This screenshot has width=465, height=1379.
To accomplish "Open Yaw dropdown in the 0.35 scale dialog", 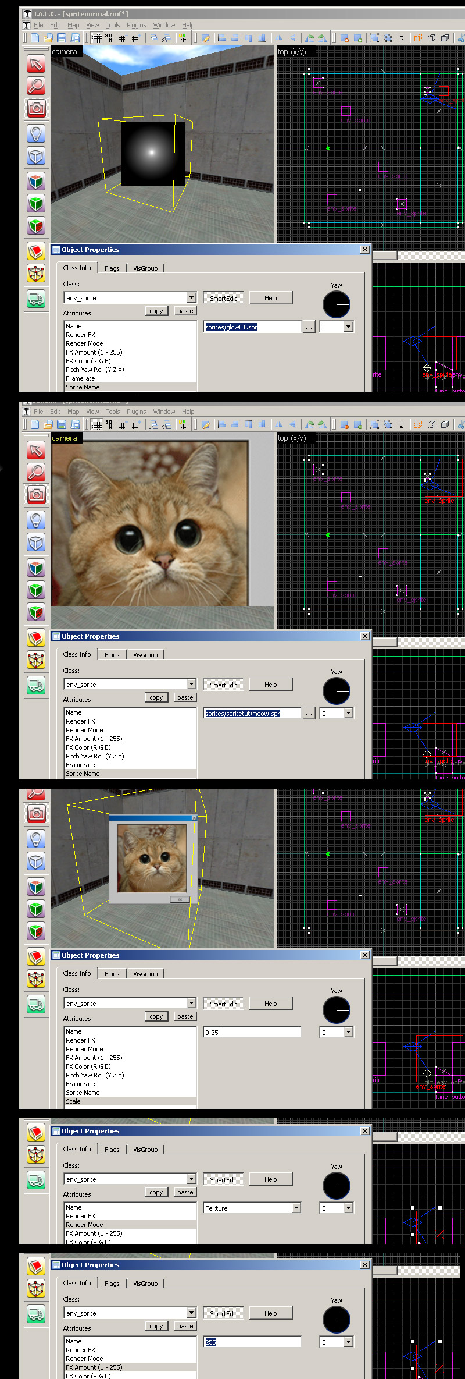I will click(x=348, y=1033).
